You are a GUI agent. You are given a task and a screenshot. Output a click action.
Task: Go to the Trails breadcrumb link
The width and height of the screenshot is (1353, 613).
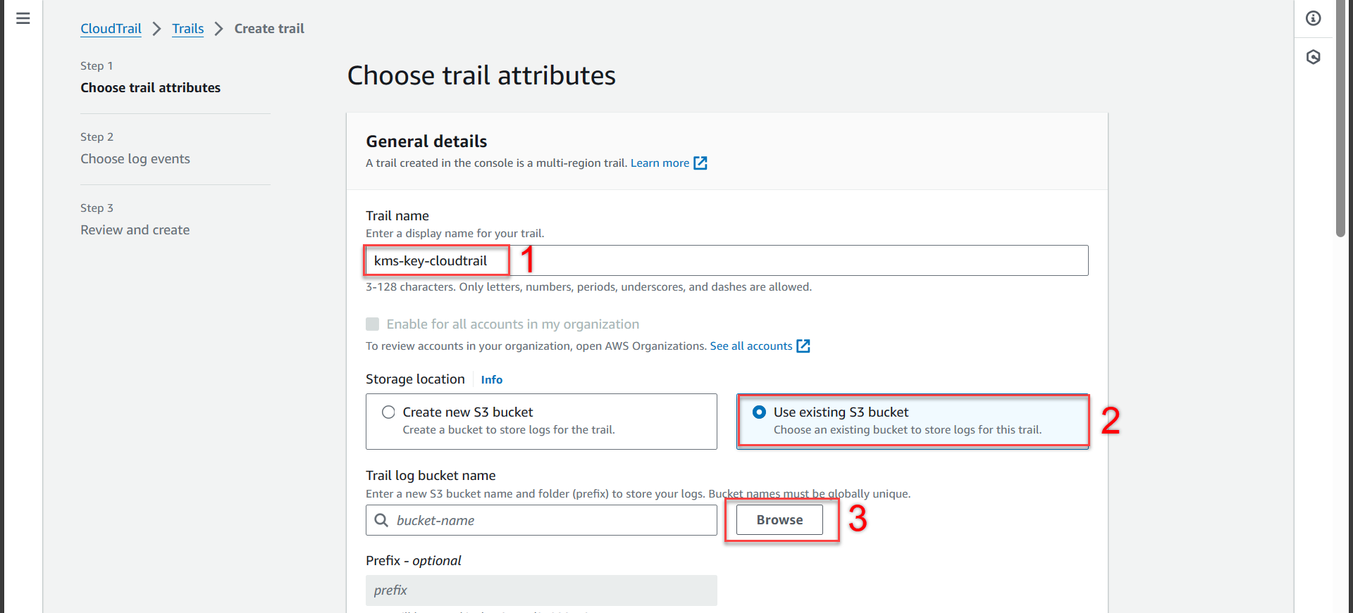(187, 29)
